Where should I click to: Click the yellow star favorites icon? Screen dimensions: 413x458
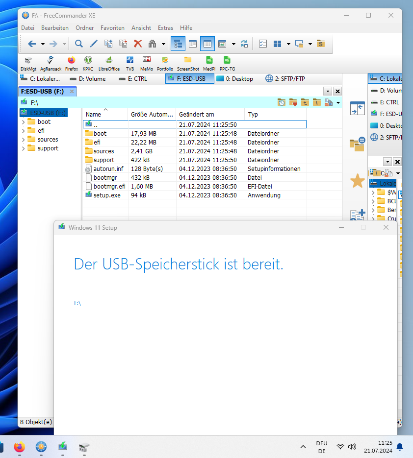tap(358, 181)
